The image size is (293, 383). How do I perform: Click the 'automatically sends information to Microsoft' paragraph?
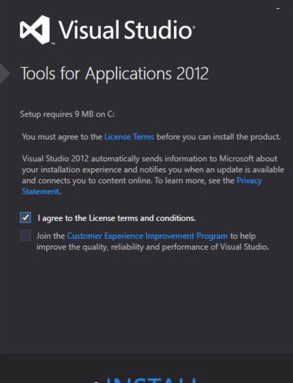click(x=153, y=175)
